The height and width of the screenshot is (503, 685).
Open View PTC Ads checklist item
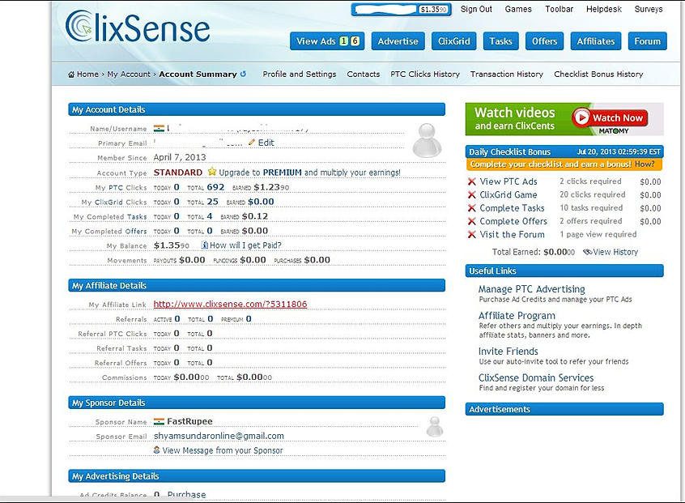tap(508, 181)
